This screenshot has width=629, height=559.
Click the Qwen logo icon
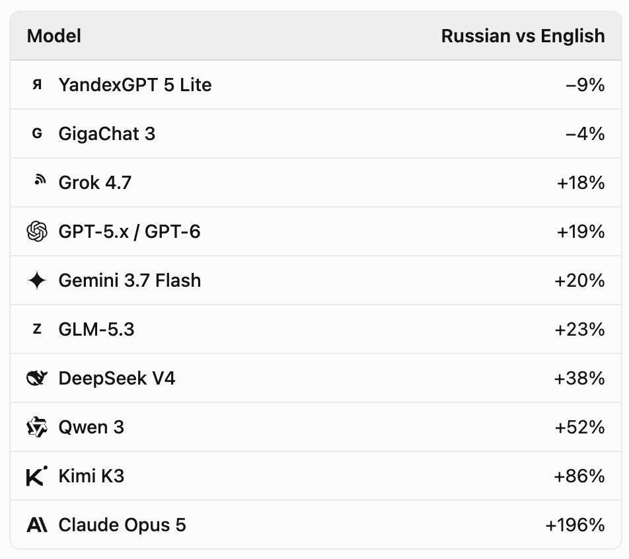[37, 427]
